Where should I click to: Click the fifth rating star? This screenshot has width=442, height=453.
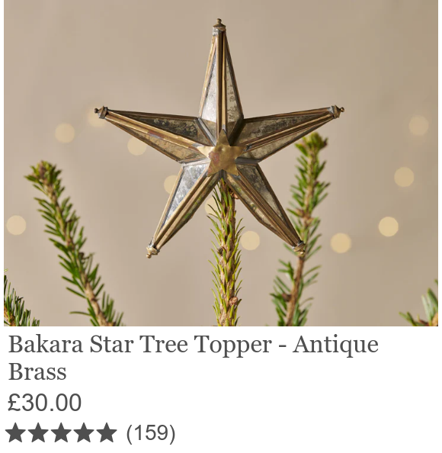click(x=107, y=432)
